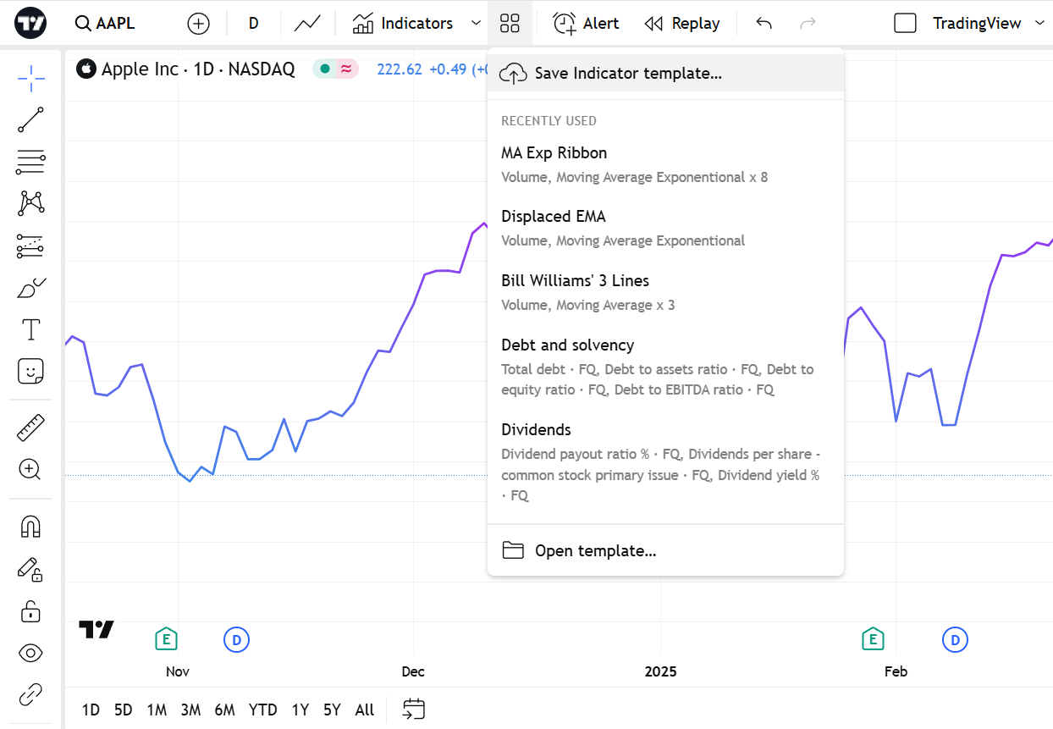Open the Indicators dialog

point(403,23)
